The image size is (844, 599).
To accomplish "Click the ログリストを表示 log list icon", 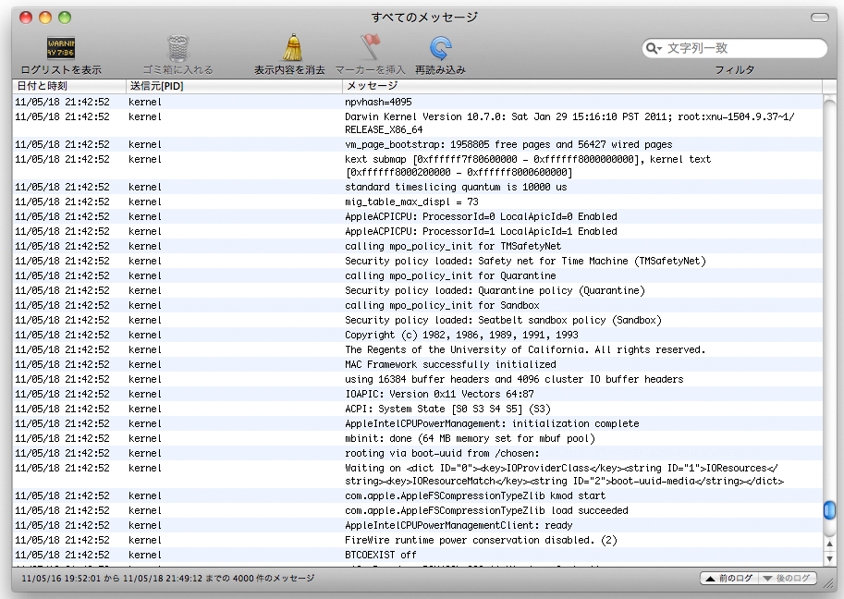I will click(x=61, y=48).
